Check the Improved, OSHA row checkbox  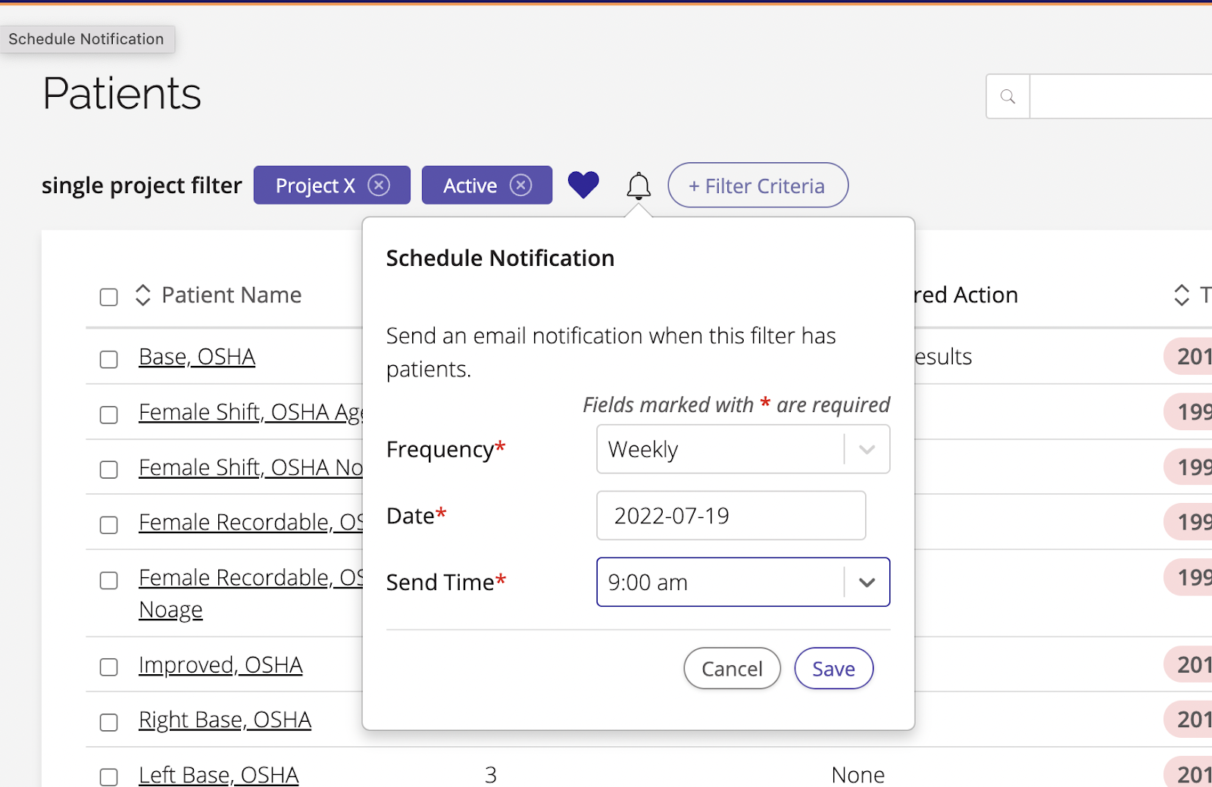click(109, 667)
